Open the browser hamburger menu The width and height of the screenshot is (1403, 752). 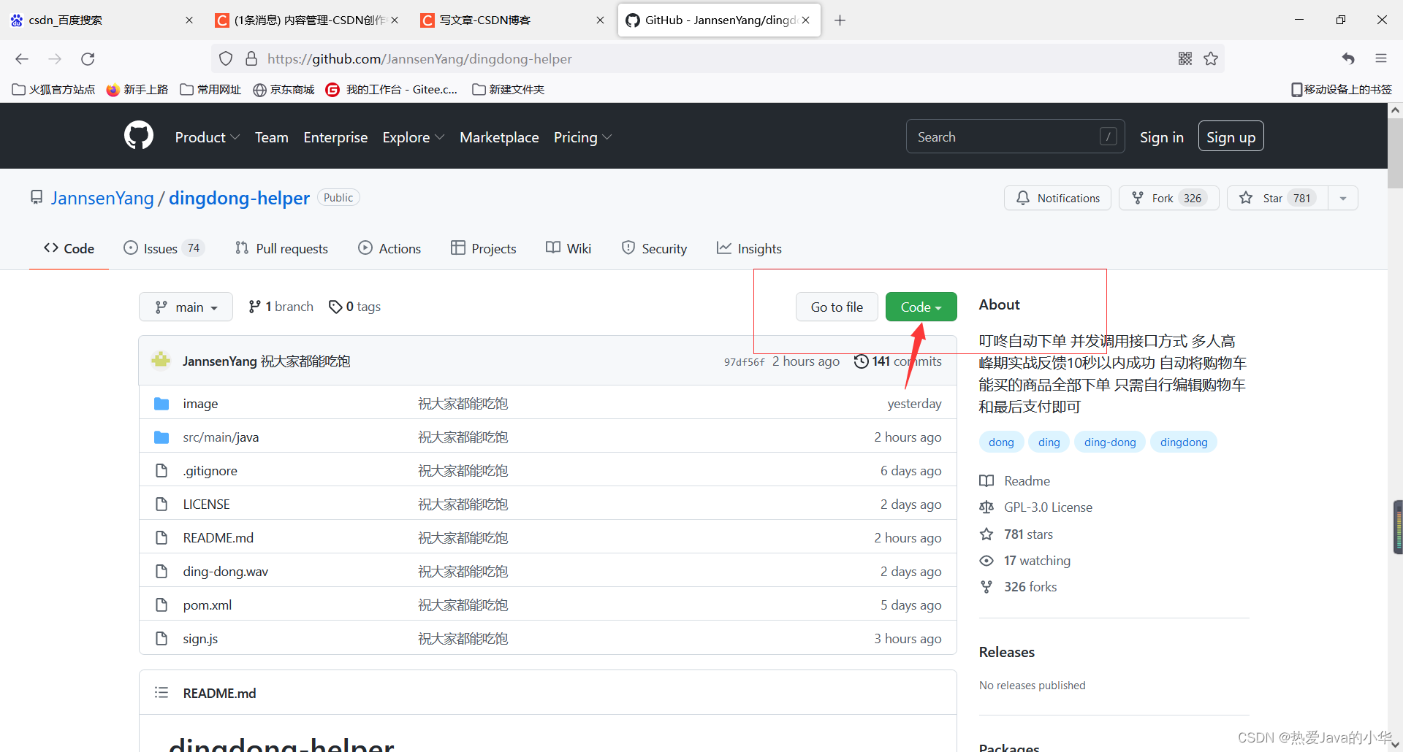(1380, 58)
